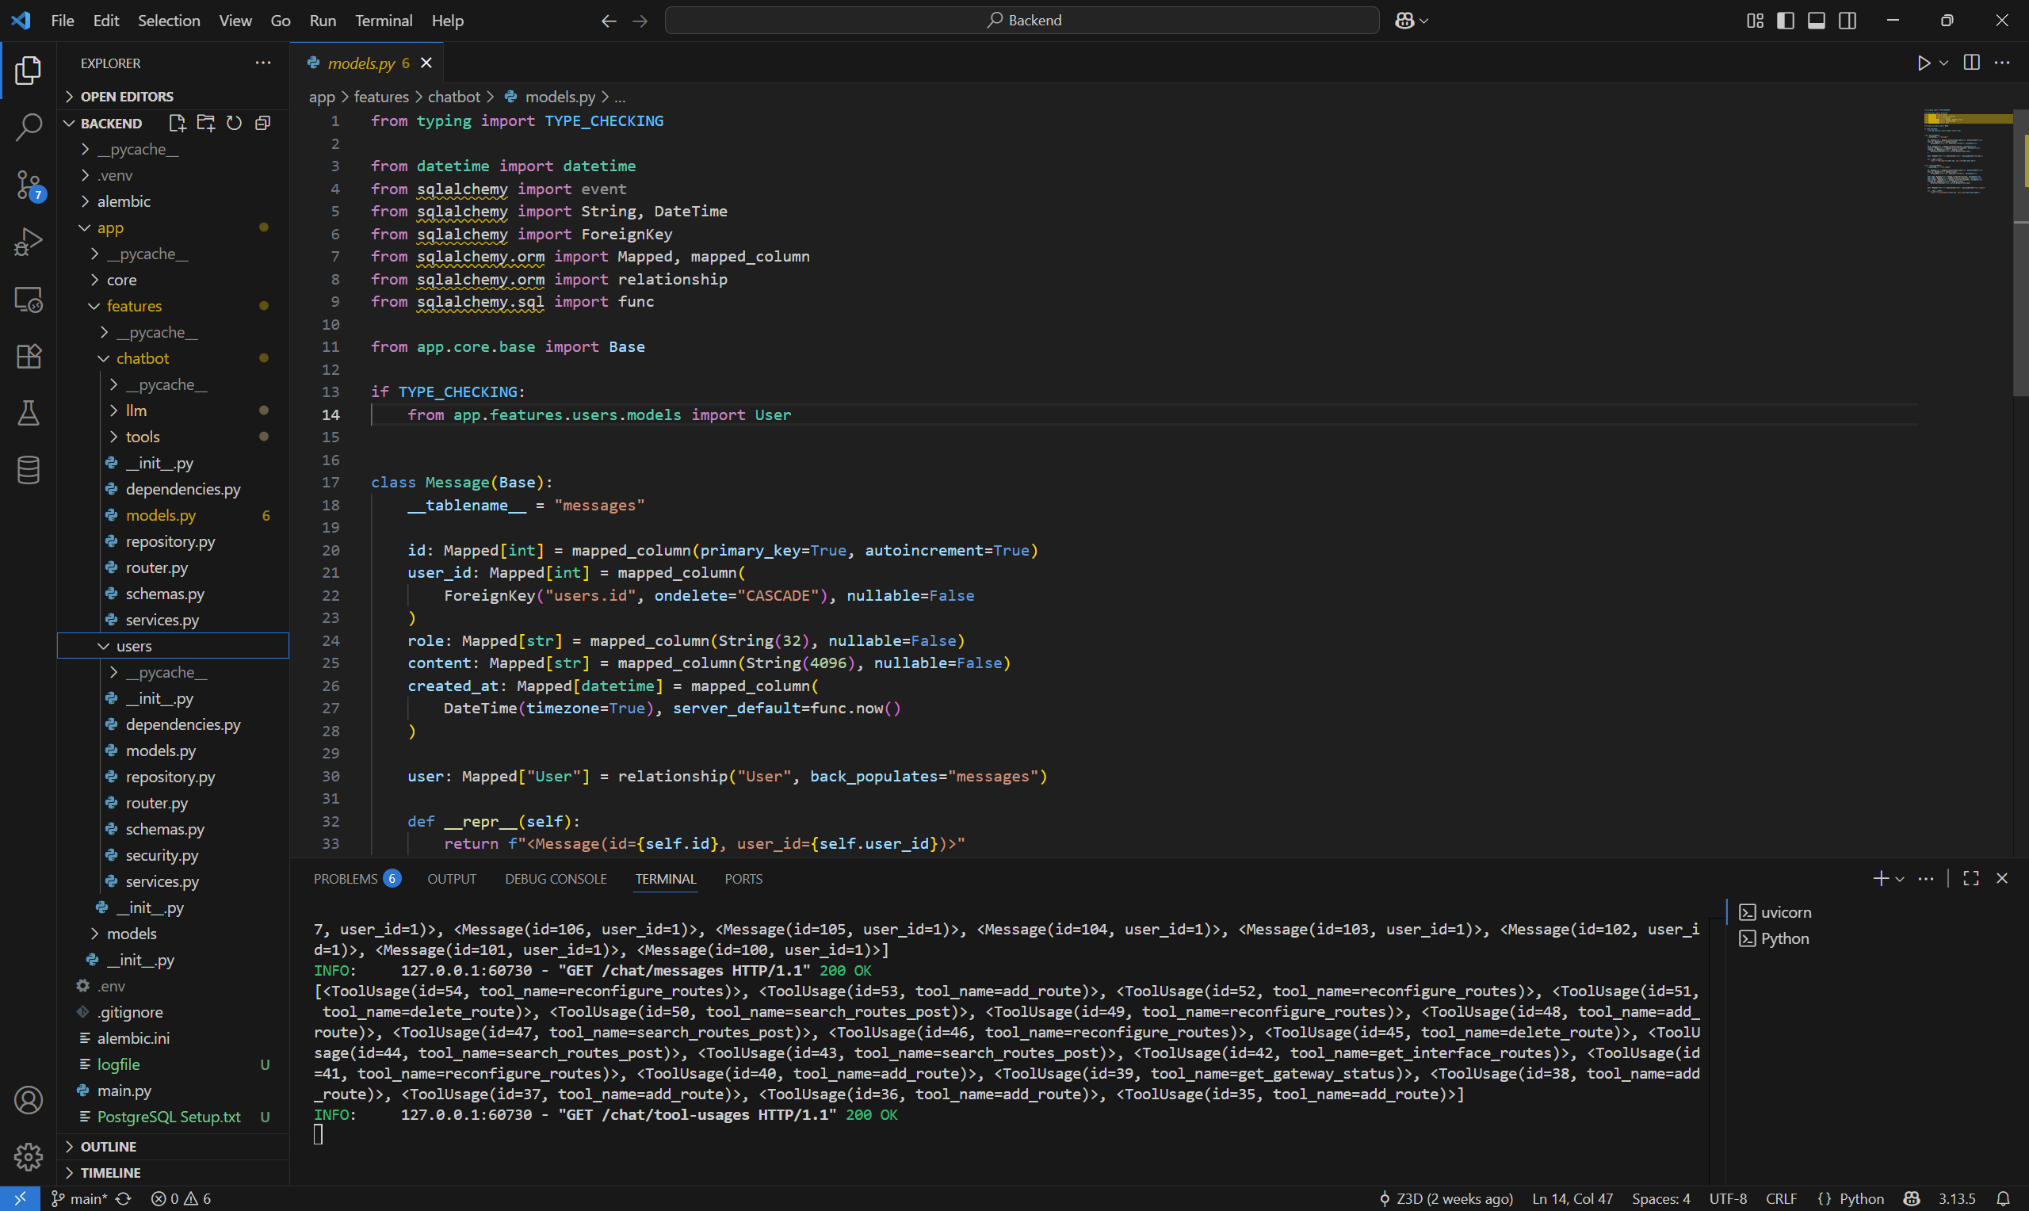Toggle the primary side bar visibility
2029x1211 pixels.
click(x=1785, y=21)
